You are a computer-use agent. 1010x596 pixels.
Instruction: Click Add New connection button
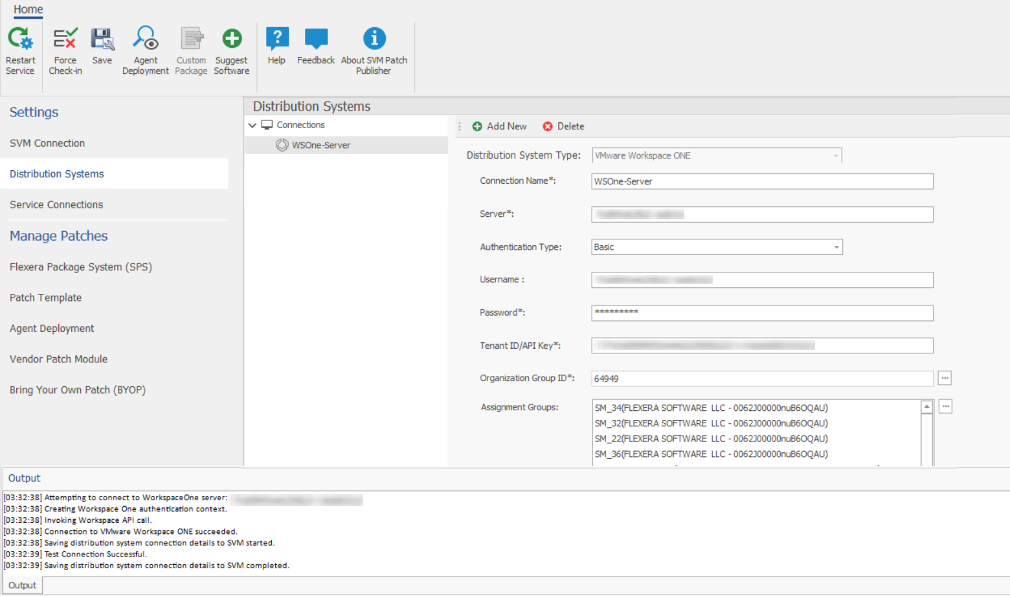pos(499,127)
